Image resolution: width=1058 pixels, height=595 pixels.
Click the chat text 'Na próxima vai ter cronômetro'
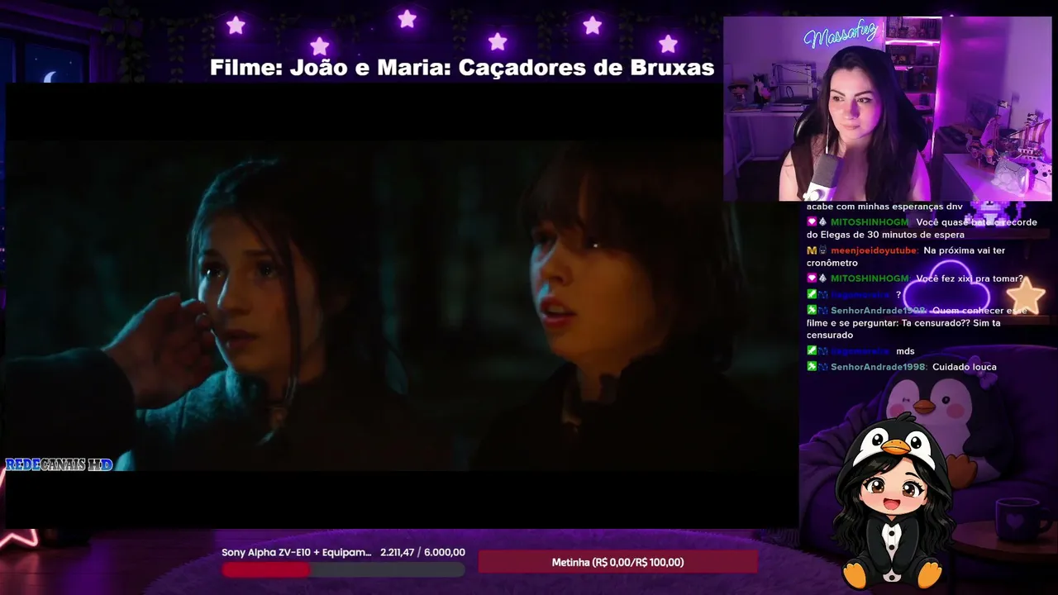point(906,256)
